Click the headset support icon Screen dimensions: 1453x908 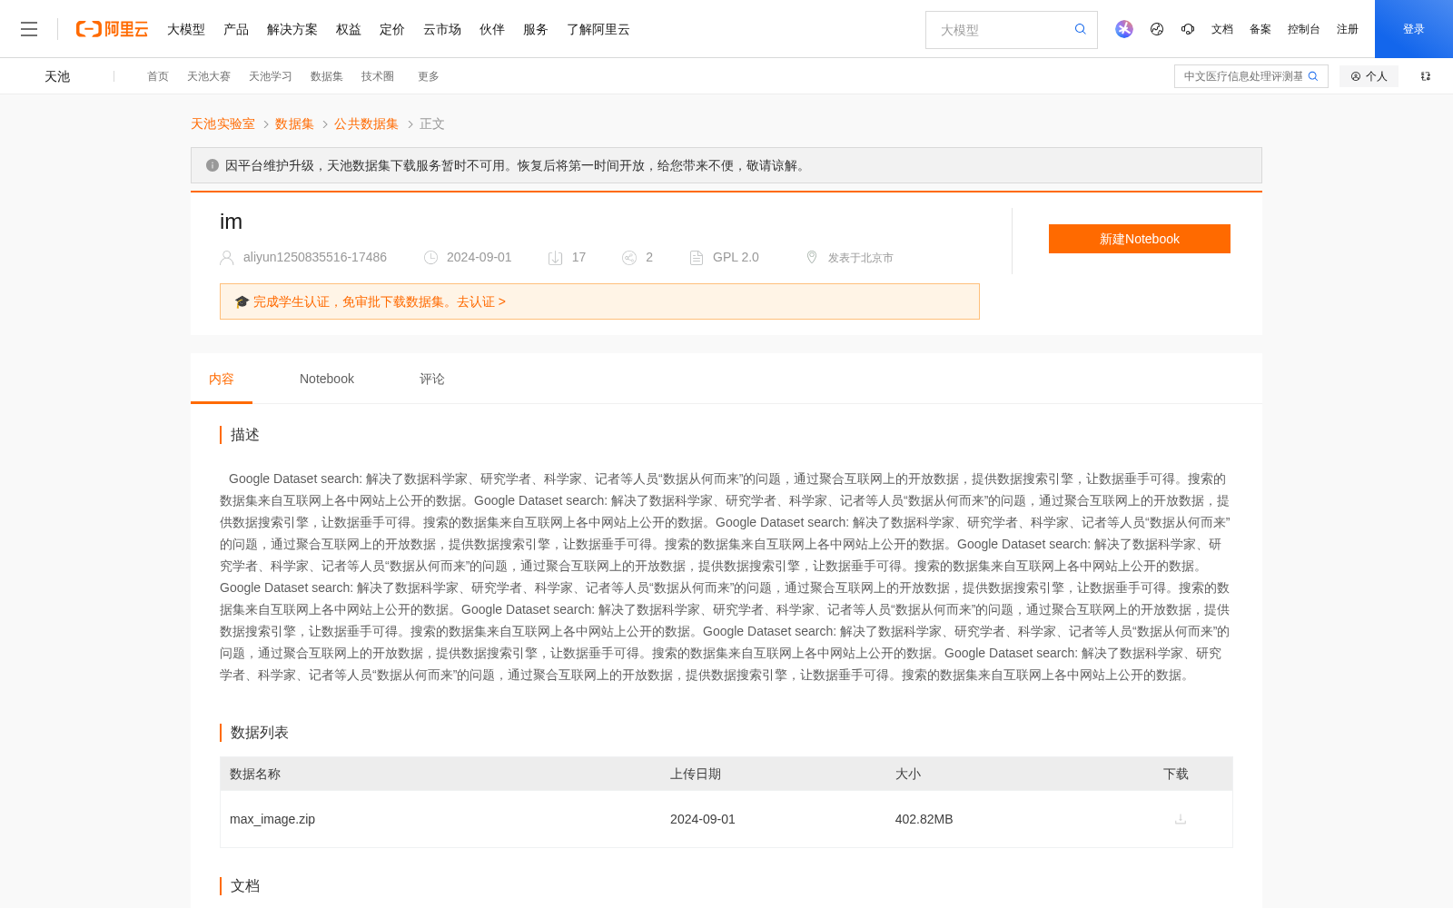click(x=1188, y=29)
